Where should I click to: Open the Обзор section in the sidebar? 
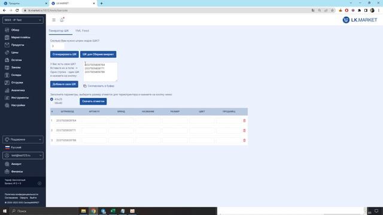coord(15,30)
